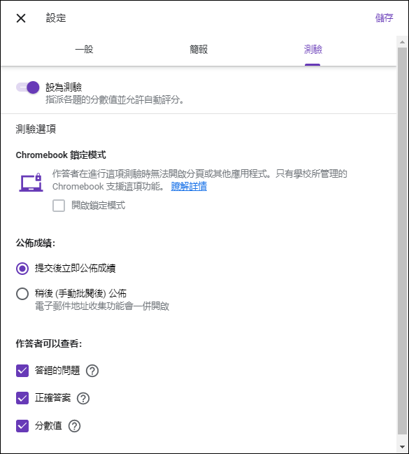Select the 提交後立即公佈成績 radio button
The height and width of the screenshot is (454, 409).
pyautogui.click(x=22, y=269)
